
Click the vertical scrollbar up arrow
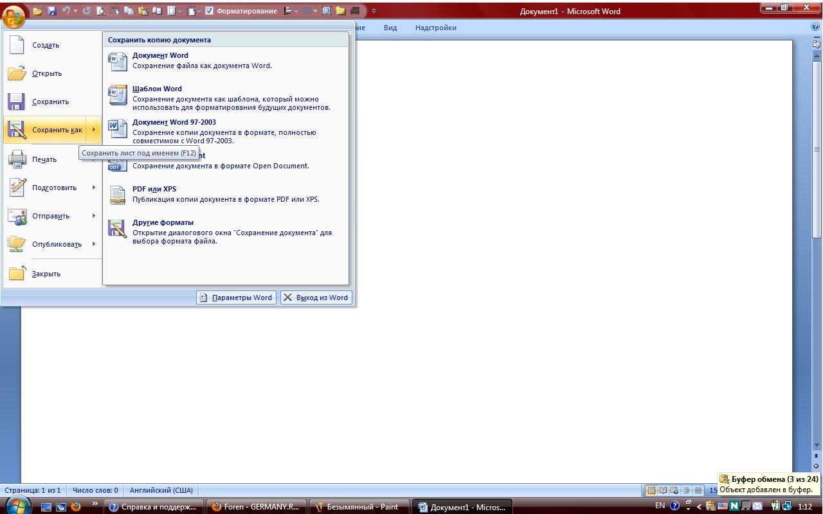pyautogui.click(x=817, y=57)
